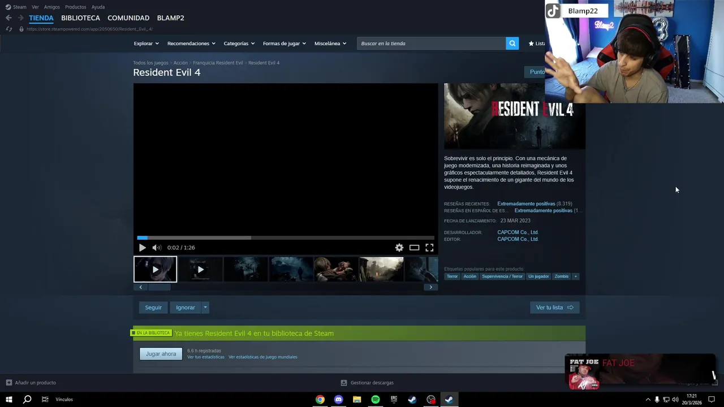Select the Zombis tag

[562, 276]
